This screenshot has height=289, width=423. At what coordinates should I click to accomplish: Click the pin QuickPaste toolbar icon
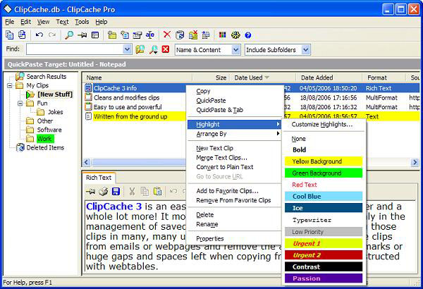click(x=82, y=35)
